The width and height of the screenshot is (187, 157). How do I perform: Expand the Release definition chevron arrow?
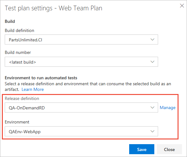(x=152, y=107)
